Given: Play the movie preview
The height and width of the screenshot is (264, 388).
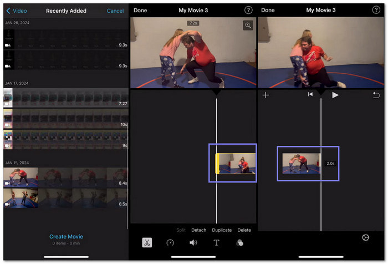Looking at the screenshot, I should click(x=335, y=95).
